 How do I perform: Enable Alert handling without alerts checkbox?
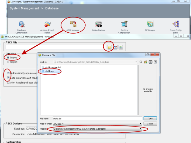[x=8, y=82]
